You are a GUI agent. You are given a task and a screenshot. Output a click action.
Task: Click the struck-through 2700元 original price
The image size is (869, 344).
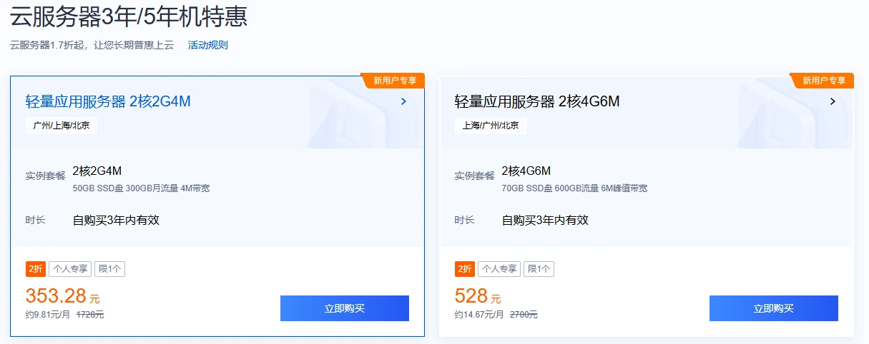(x=524, y=315)
